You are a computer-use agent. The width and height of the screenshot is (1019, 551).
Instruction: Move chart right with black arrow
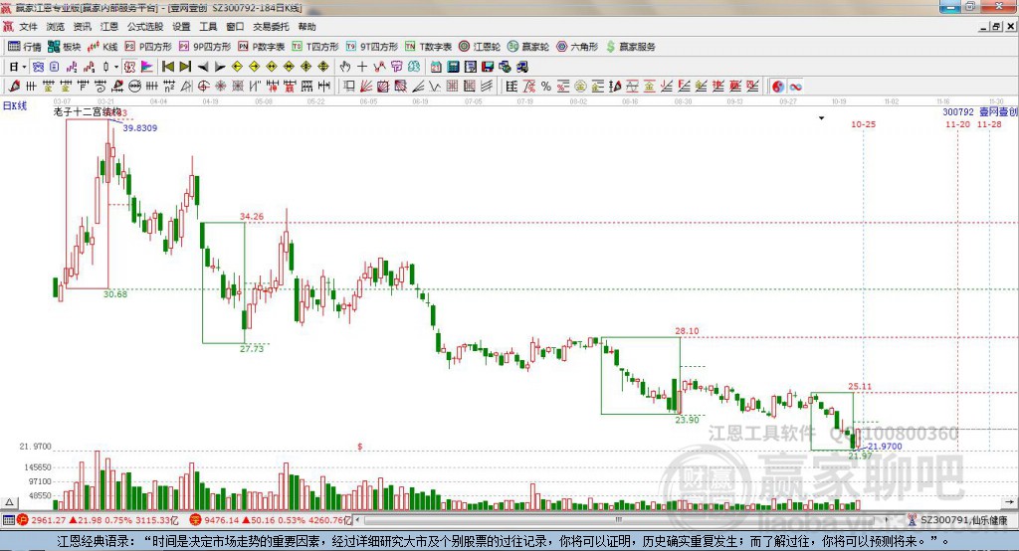220,67
